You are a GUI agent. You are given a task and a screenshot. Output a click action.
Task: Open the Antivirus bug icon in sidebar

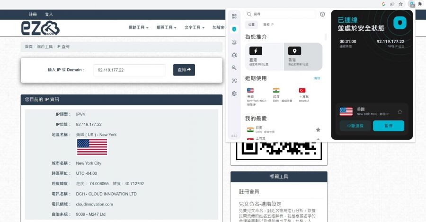pyautogui.click(x=234, y=55)
